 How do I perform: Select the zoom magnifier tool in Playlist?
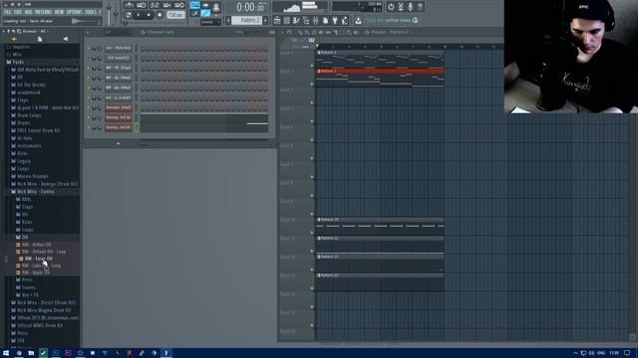click(349, 32)
